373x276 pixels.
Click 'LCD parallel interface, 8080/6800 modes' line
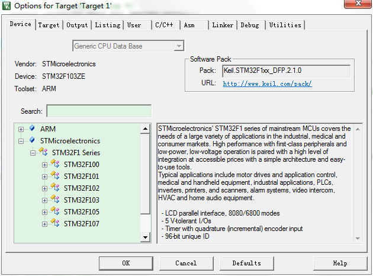pyautogui.click(x=220, y=213)
